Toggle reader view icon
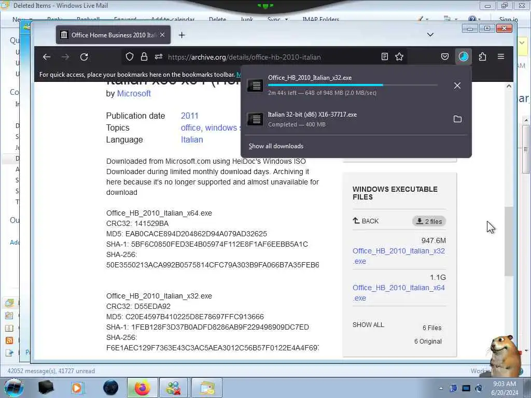The height and width of the screenshot is (398, 531). point(385,57)
